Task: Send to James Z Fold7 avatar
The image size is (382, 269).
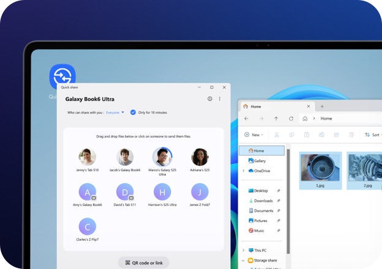Action: (200, 192)
